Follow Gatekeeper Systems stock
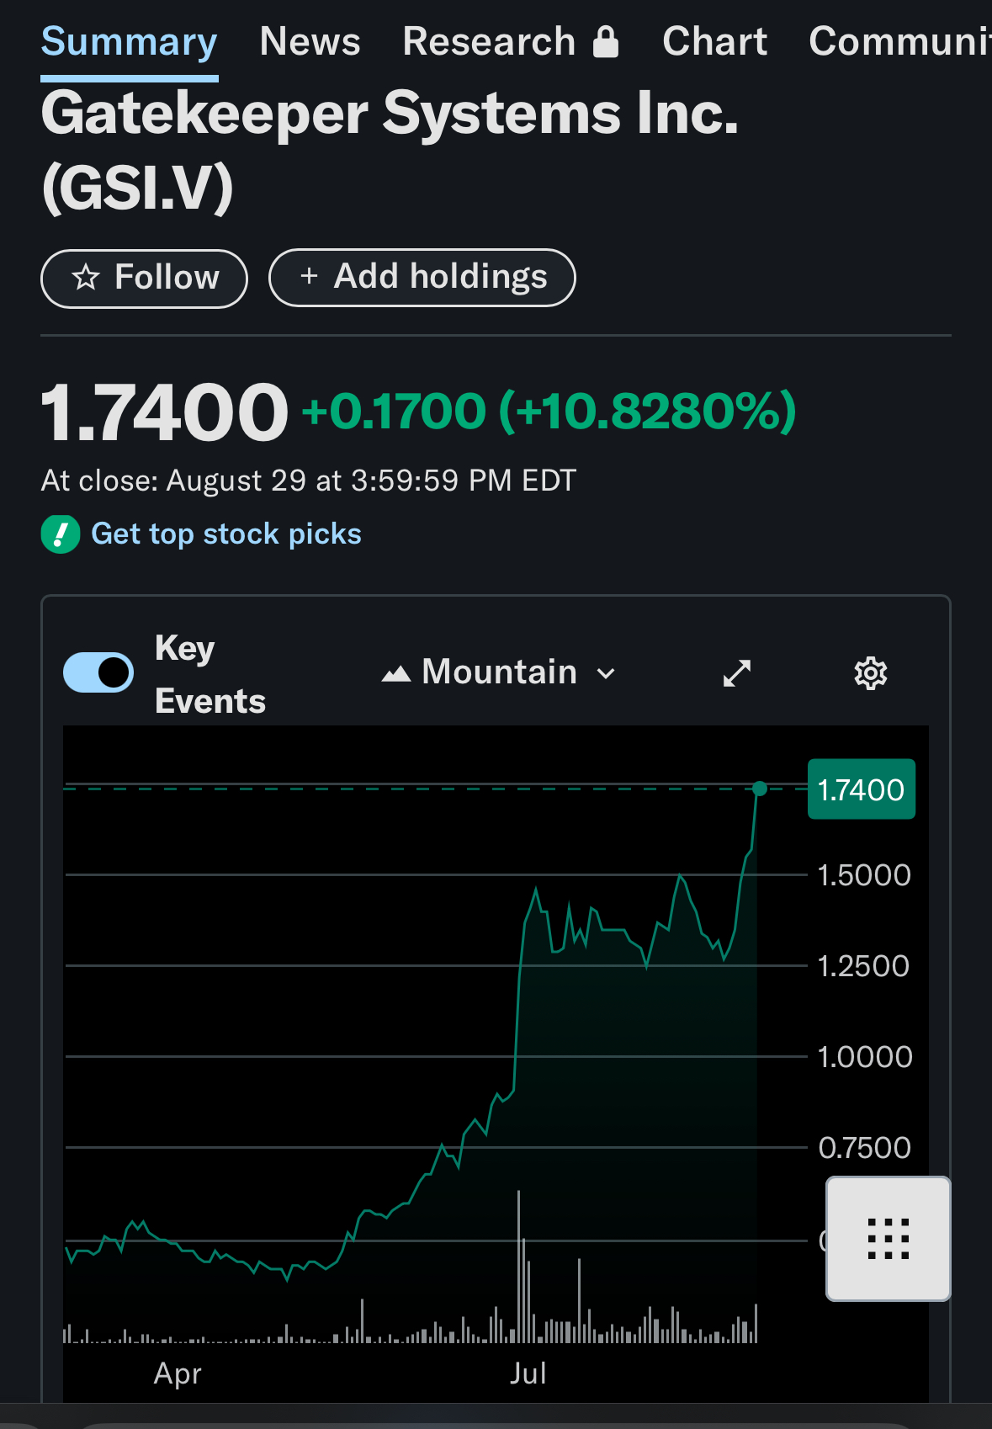This screenshot has width=992, height=1429. [144, 279]
